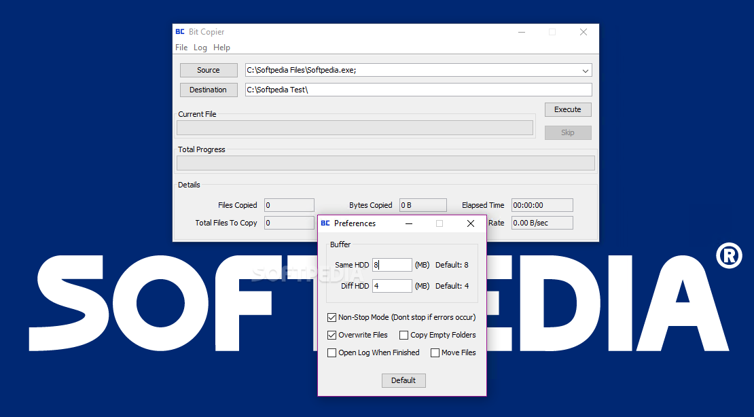The image size is (754, 417).
Task: Click the 'Default: 8' text
Action: 452,265
